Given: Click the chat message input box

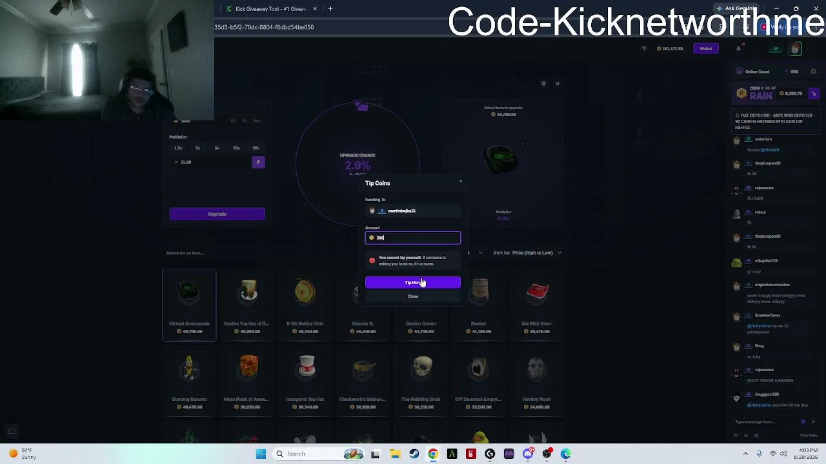Looking at the screenshot, I should pos(767,422).
